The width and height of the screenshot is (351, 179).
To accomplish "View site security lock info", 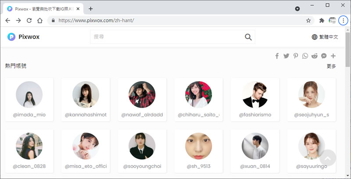I will click(53, 21).
